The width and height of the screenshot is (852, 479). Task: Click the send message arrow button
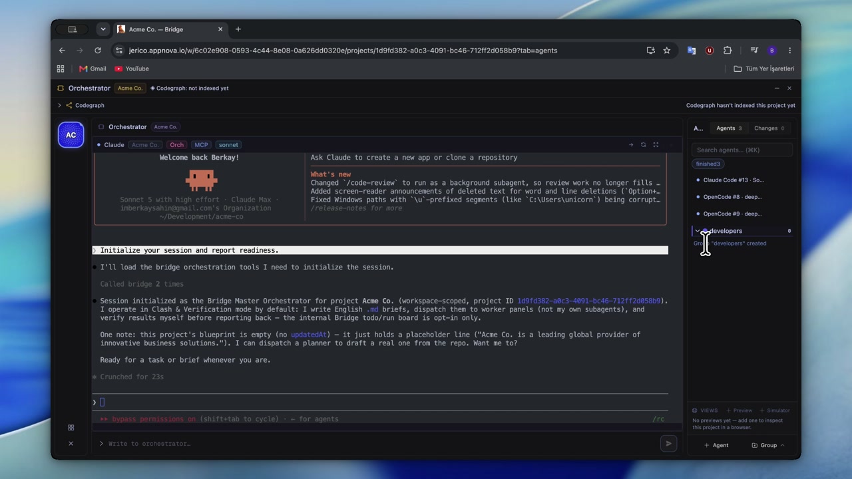pyautogui.click(x=668, y=443)
